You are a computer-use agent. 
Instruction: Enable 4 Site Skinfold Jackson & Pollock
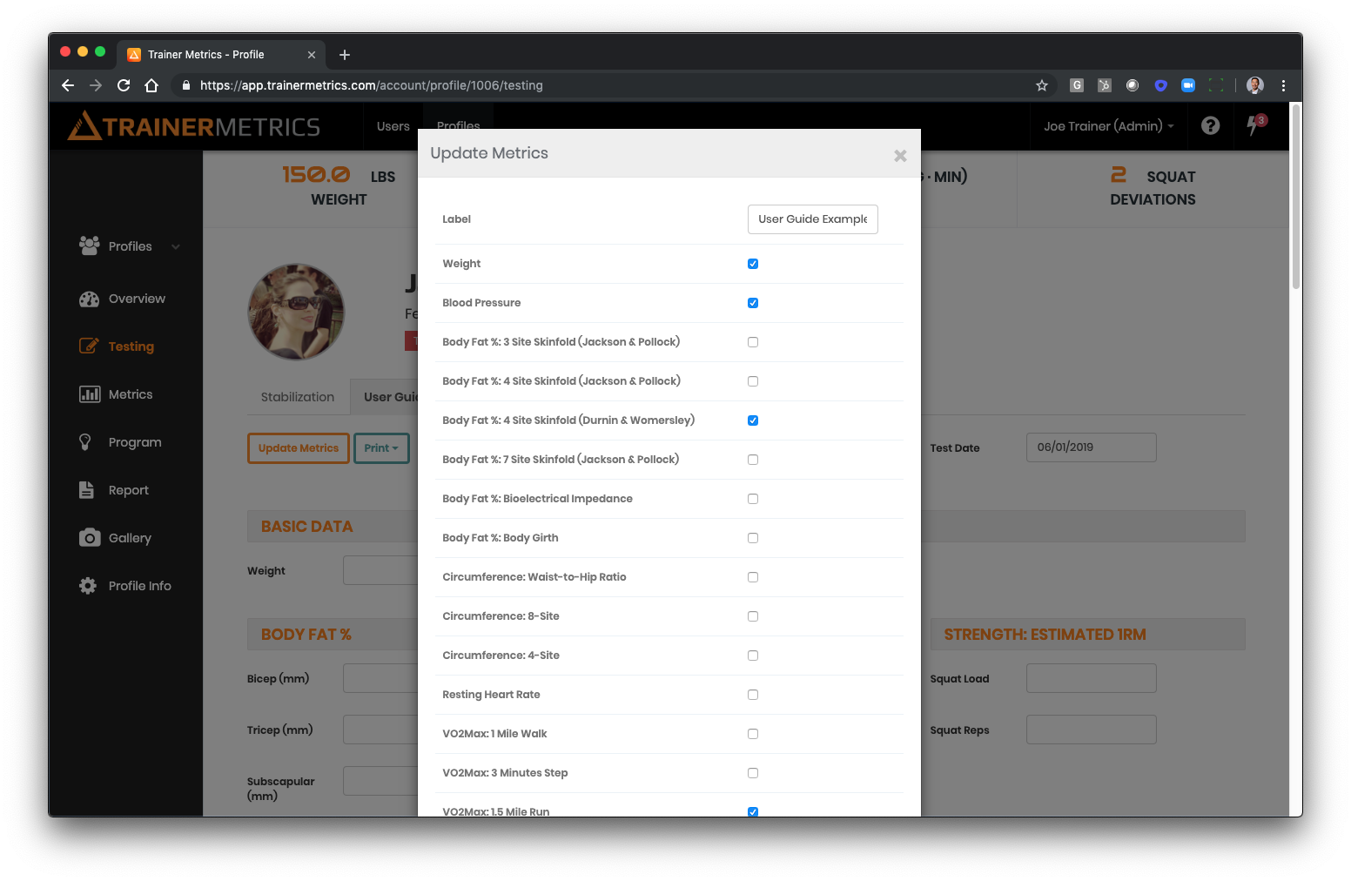pos(753,381)
